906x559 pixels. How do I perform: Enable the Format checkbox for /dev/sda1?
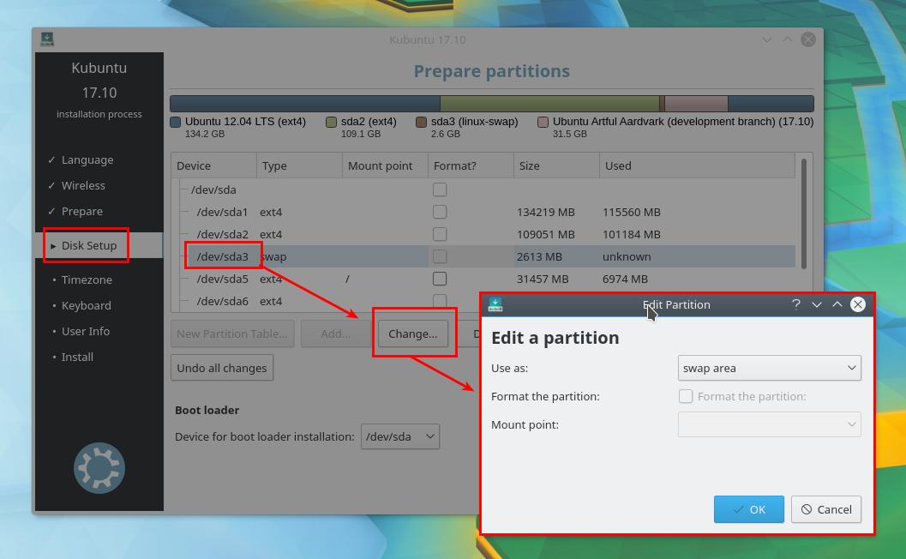(x=440, y=212)
